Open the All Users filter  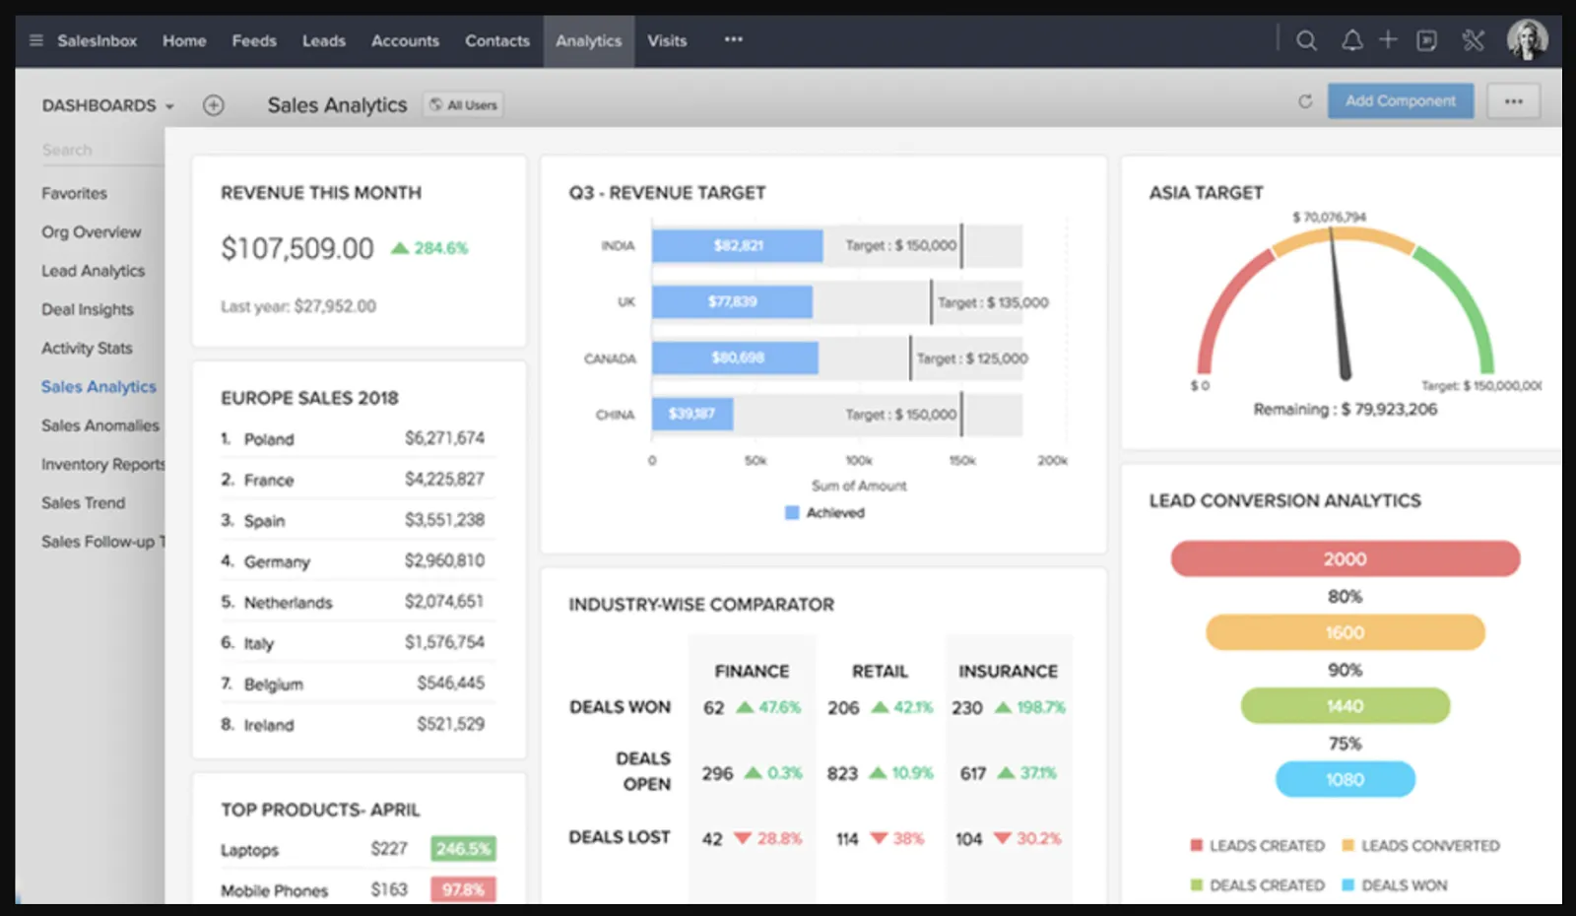pyautogui.click(x=464, y=105)
